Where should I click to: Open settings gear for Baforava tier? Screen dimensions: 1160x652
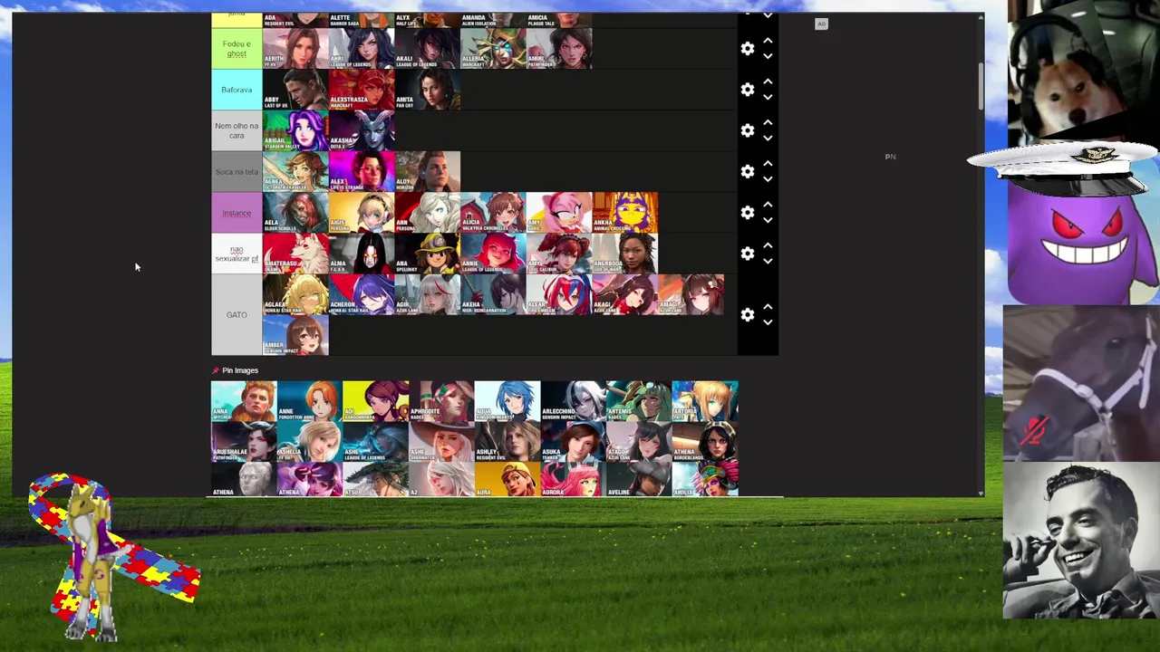point(748,90)
